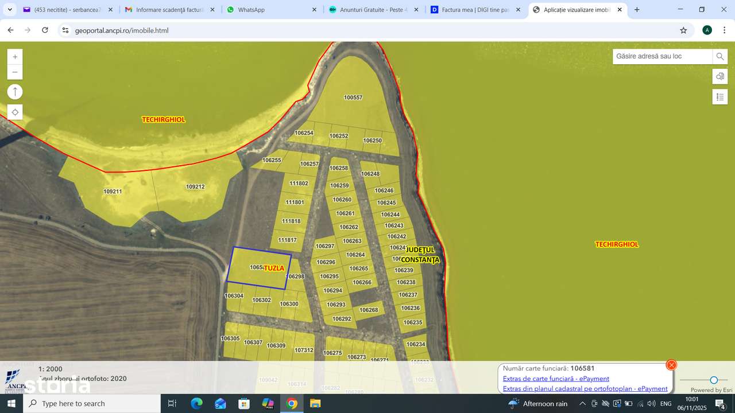Screen dimensions: 735x413
Task: Close the Anunturi Gratuite tab
Action: [416, 10]
